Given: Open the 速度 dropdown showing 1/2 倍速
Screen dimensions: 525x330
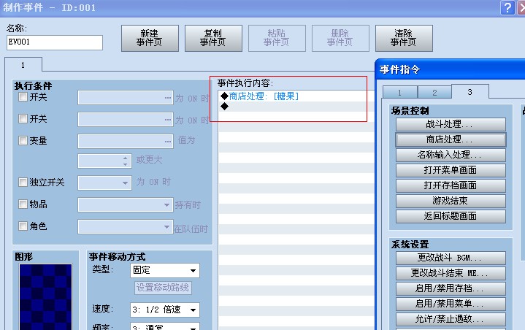Looking at the screenshot, I should coord(165,310).
